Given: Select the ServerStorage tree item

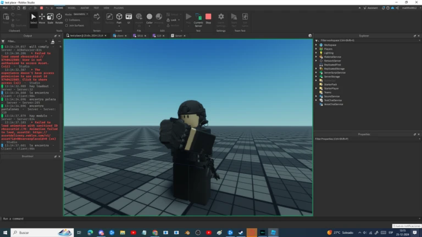Looking at the screenshot, I should pyautogui.click(x=332, y=77).
